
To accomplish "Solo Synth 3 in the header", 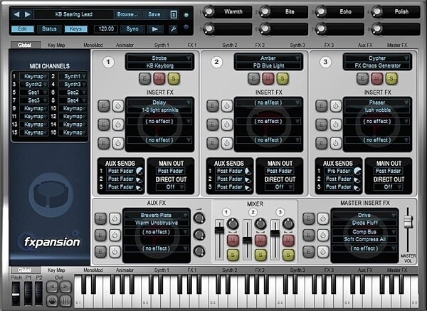I will (391, 79).
